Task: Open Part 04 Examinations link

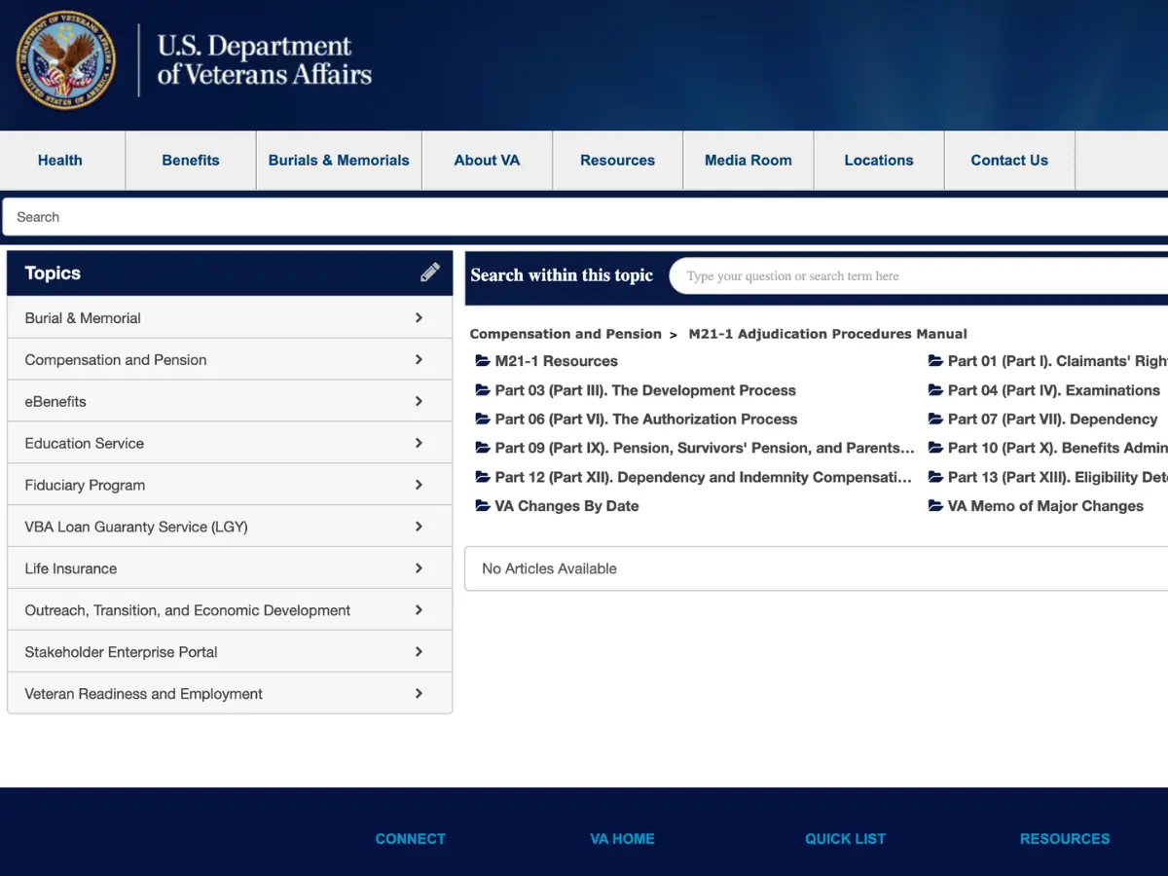Action: pyautogui.click(x=1054, y=390)
